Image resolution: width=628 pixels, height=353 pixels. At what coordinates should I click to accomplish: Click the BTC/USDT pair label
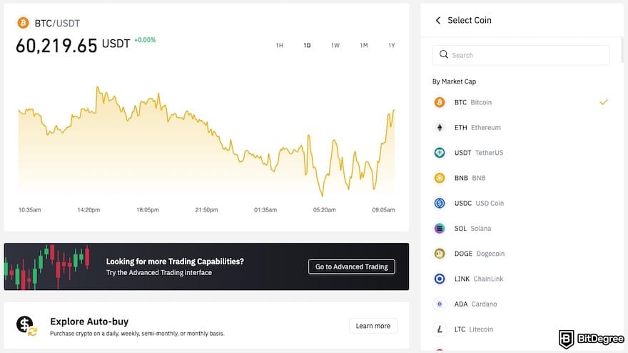click(57, 24)
